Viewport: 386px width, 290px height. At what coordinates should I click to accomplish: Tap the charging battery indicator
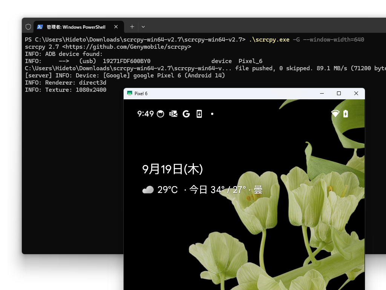pos(346,114)
